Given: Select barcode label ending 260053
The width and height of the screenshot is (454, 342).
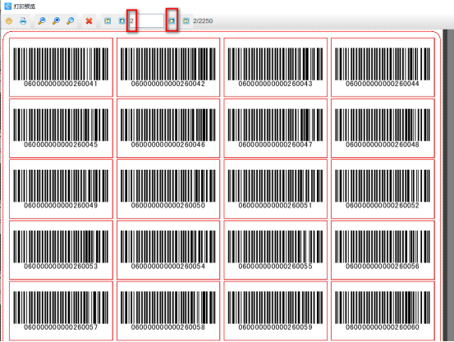Looking at the screenshot, I should (x=61, y=250).
